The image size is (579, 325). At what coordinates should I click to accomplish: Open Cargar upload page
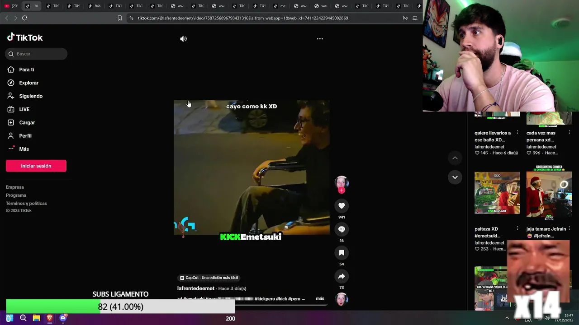pos(22,123)
